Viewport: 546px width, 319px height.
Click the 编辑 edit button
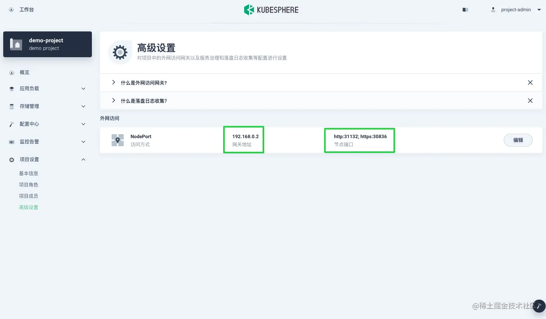tap(518, 140)
